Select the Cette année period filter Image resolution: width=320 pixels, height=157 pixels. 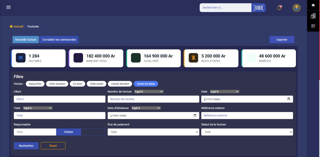97,84
